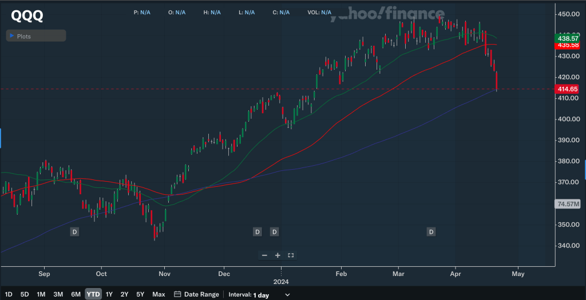Click the fullscreen reset zoom icon
Image resolution: width=586 pixels, height=300 pixels.
coord(291,255)
